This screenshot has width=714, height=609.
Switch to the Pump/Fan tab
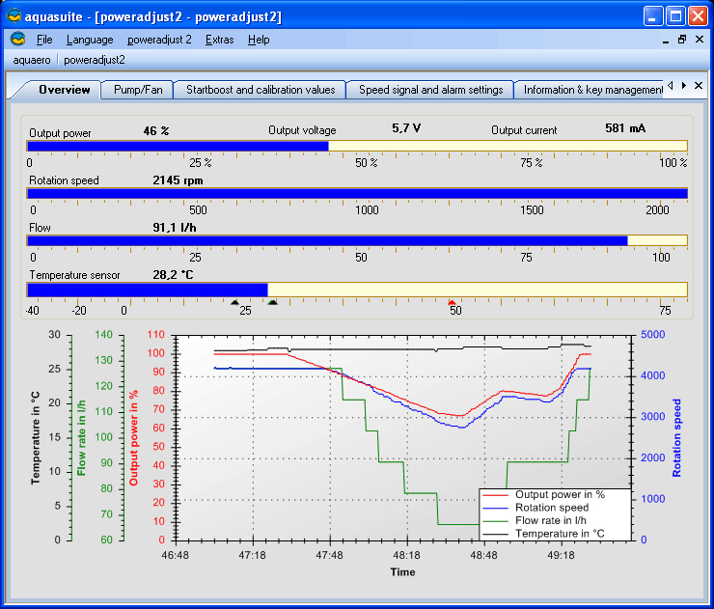point(138,90)
